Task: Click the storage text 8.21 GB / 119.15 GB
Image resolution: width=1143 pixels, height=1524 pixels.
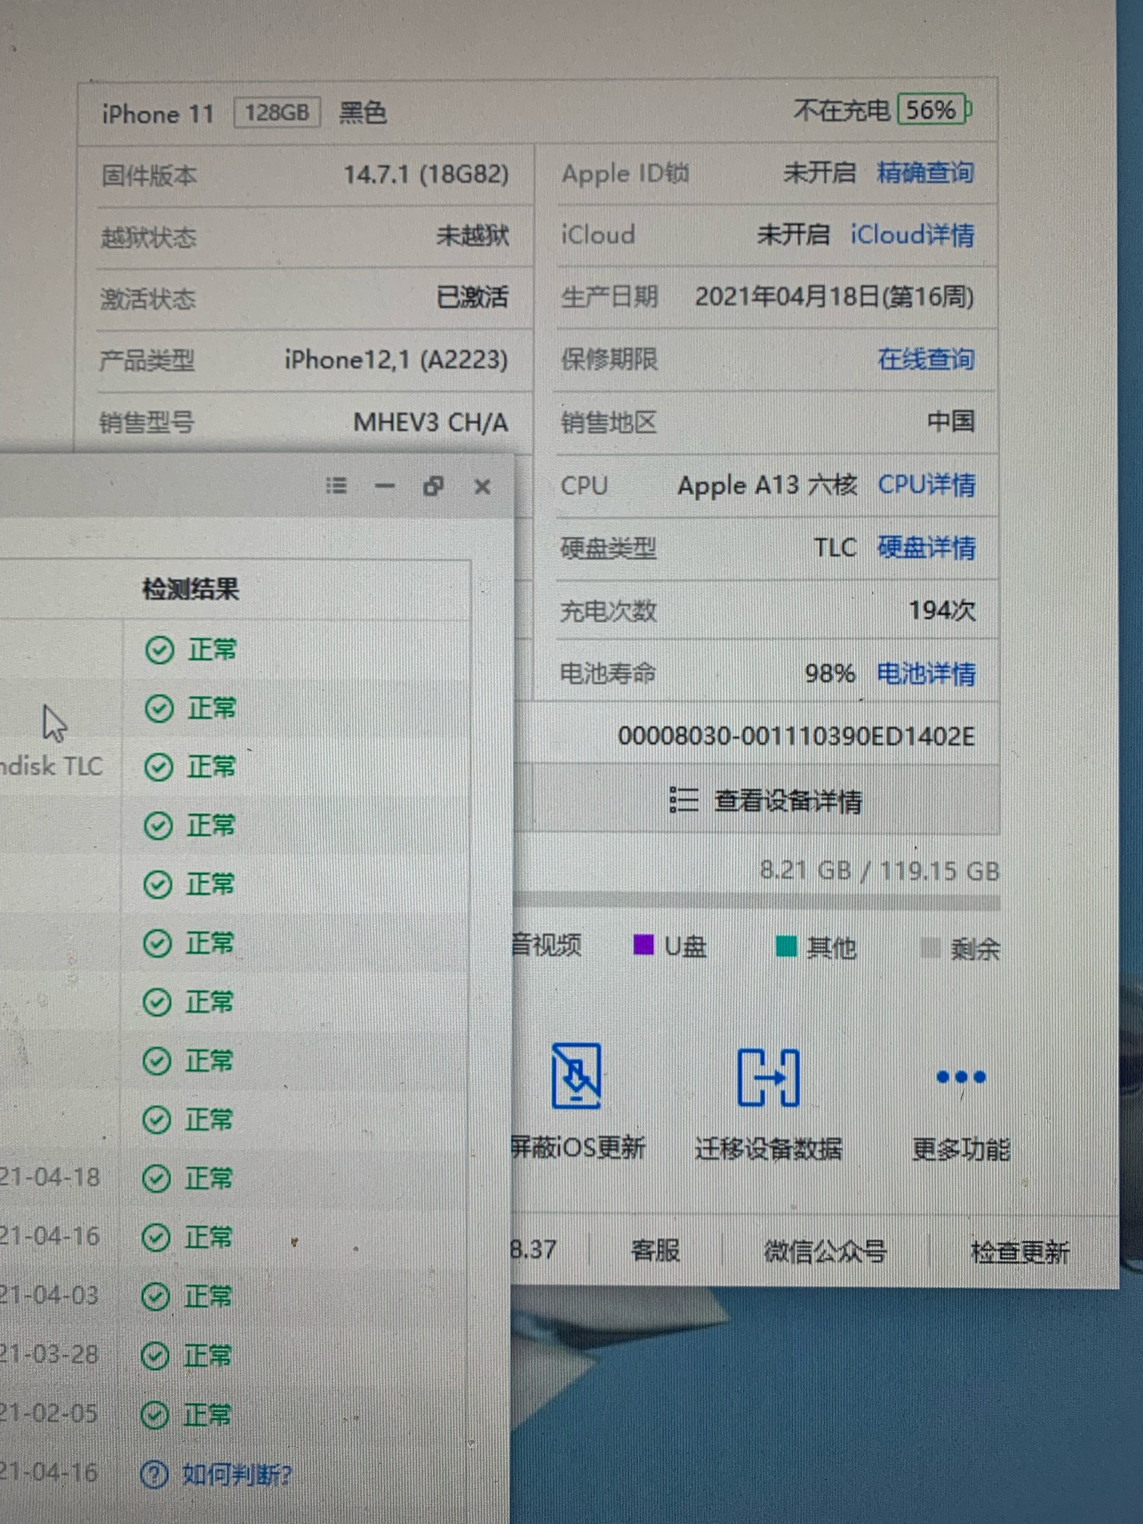Action: point(880,871)
